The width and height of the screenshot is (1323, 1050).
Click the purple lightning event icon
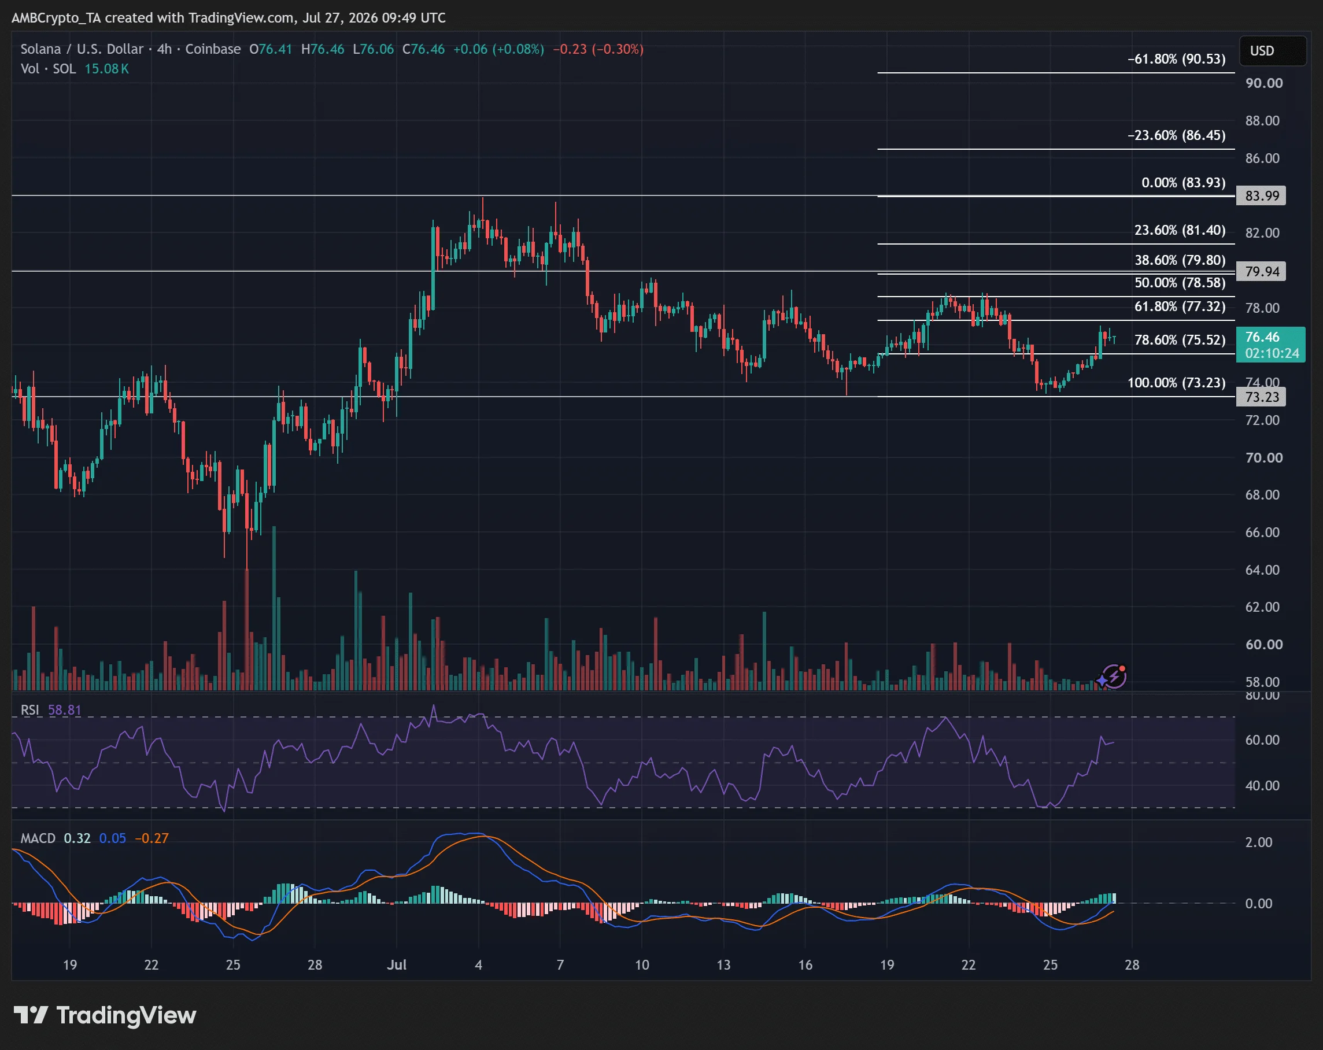pyautogui.click(x=1112, y=676)
